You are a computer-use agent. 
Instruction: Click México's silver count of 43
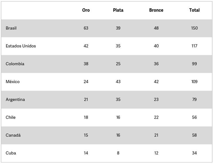click(x=118, y=82)
